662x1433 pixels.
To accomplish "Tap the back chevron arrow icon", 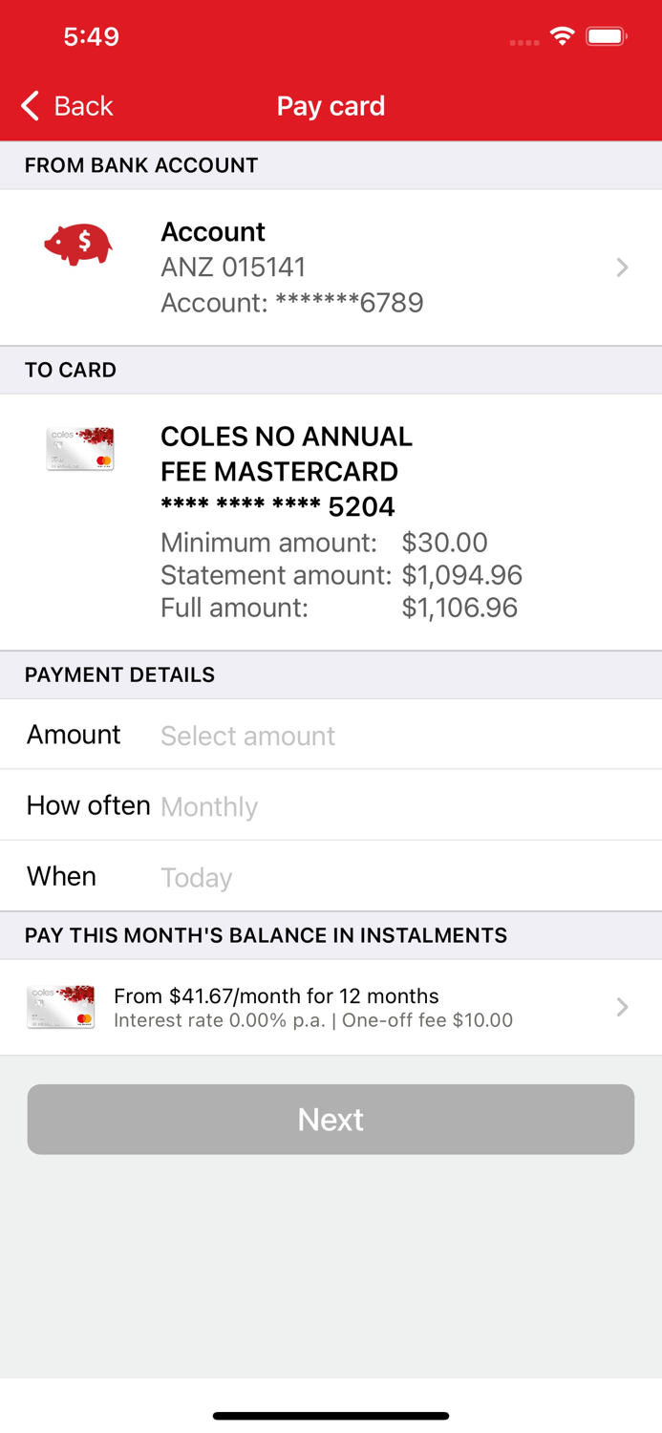I will click(x=28, y=106).
